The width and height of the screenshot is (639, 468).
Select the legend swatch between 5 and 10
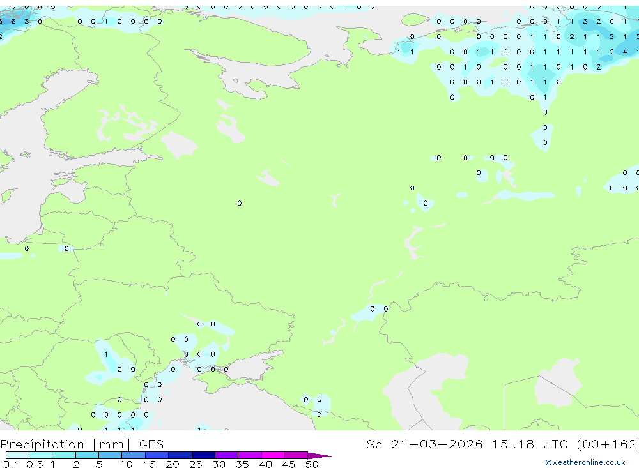tap(111, 455)
